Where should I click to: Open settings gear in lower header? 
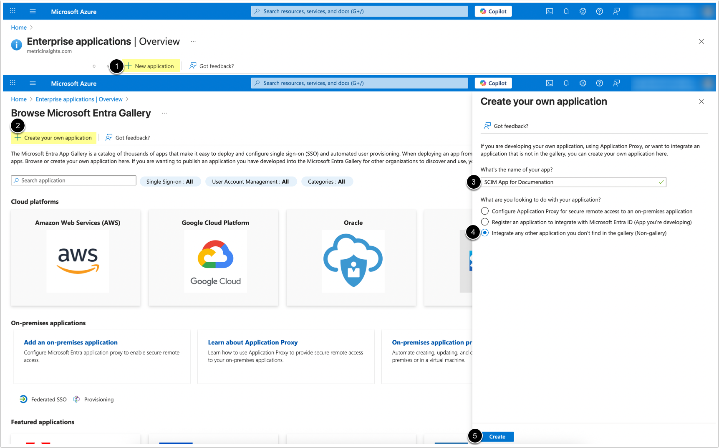tap(583, 83)
